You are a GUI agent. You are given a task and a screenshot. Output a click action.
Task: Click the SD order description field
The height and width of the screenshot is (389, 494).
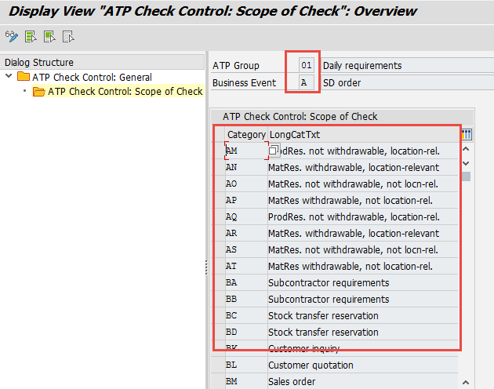coord(408,83)
